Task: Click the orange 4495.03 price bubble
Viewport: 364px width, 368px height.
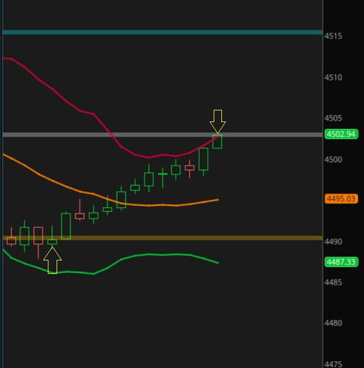Action: point(341,199)
